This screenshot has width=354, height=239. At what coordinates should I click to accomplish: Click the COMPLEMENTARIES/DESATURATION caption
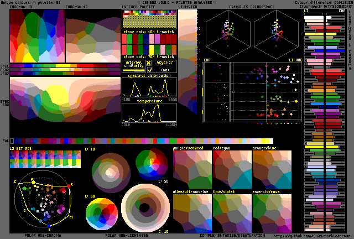[x=232, y=235]
